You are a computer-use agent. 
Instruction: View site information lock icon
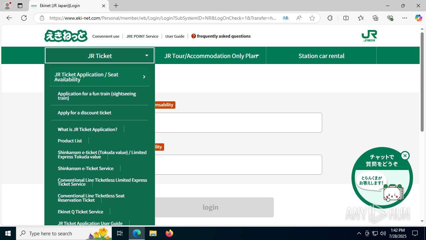tap(42, 18)
